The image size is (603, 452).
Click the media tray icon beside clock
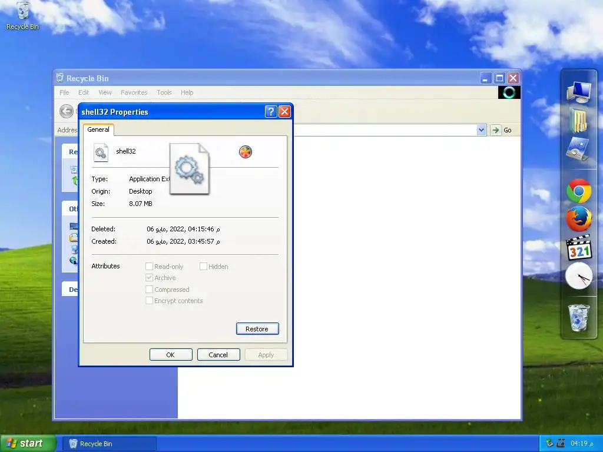point(561,443)
